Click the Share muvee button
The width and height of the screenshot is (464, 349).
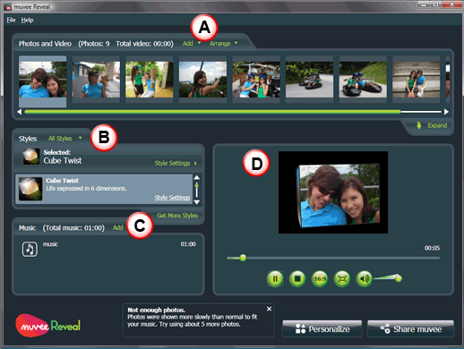[x=410, y=329]
